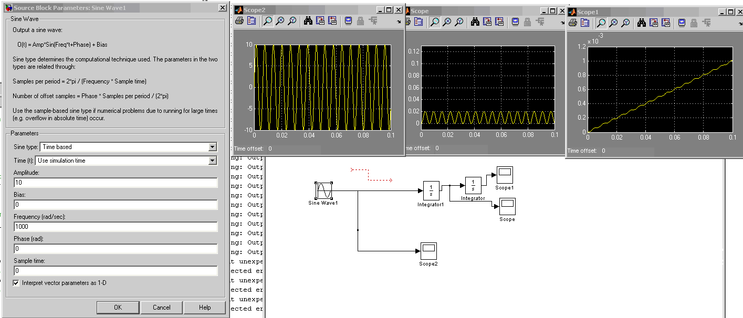Select the Sine Wave1 block in diagram
The height and width of the screenshot is (318, 743).
click(323, 191)
